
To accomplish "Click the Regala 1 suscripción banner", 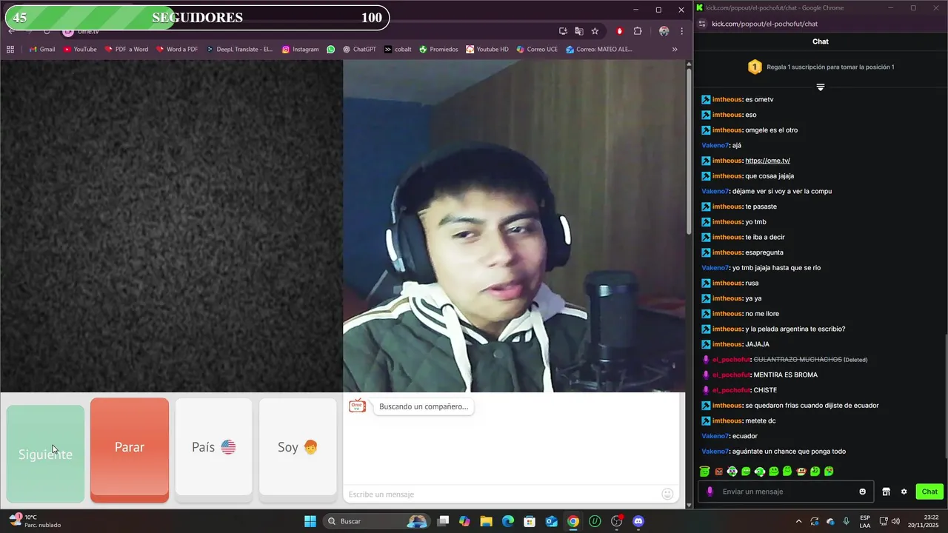I will [x=821, y=67].
